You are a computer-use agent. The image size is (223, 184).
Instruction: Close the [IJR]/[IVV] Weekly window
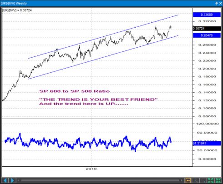pos(221,3)
